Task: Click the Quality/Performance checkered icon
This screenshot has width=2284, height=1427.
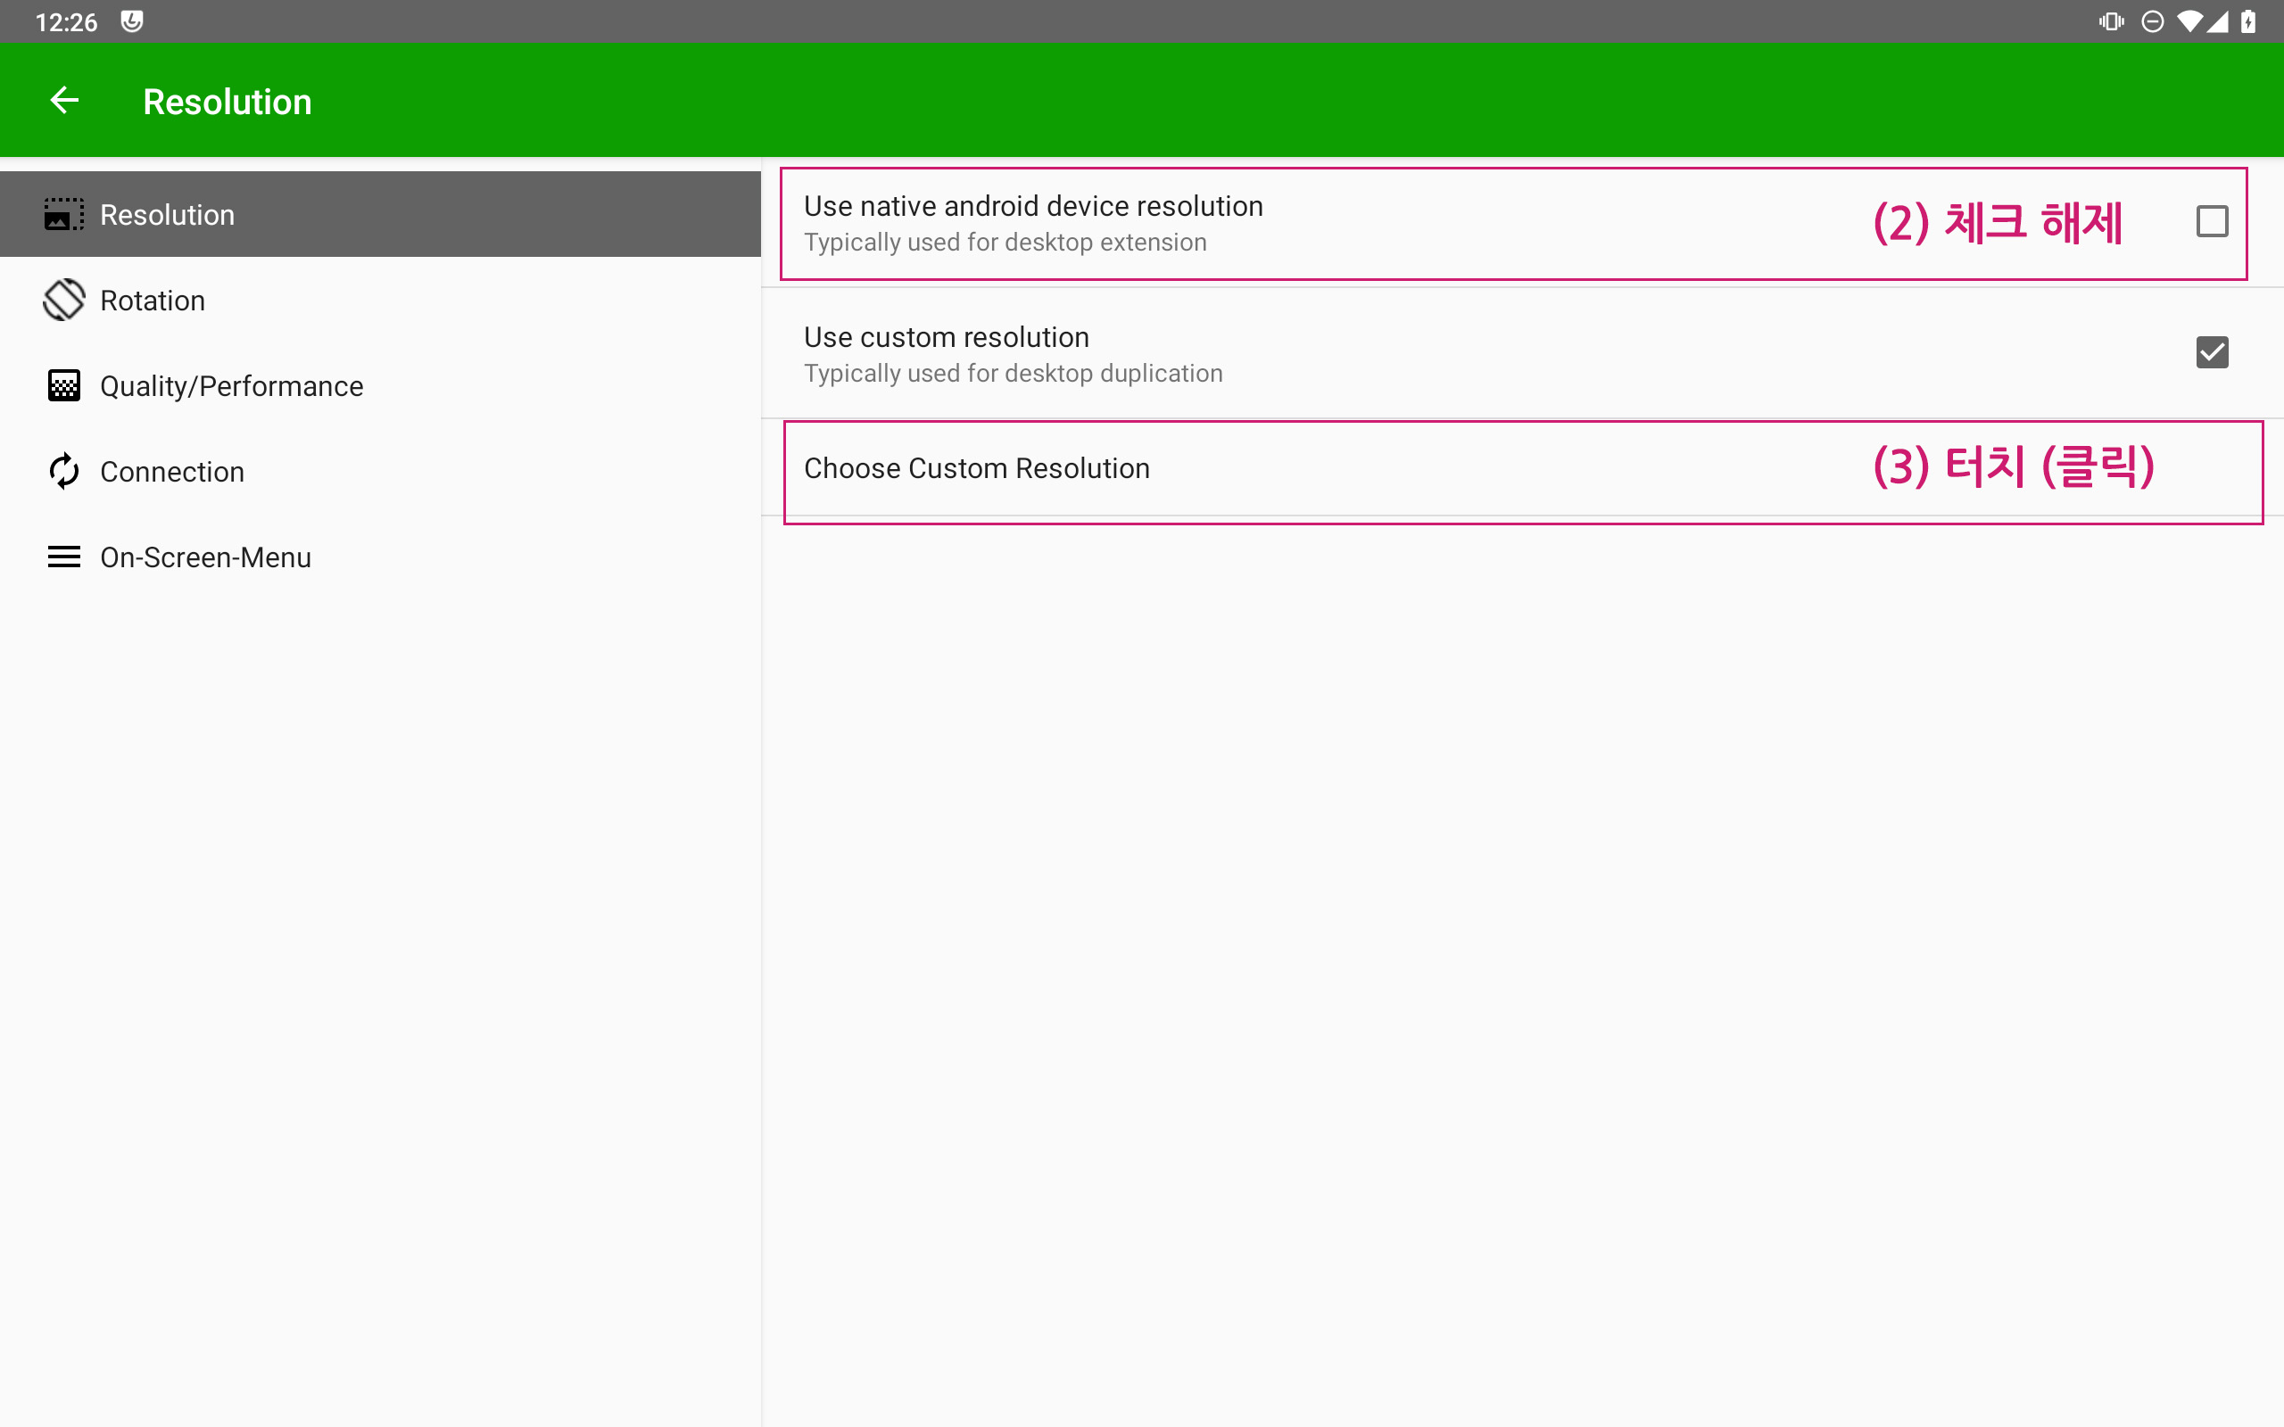Action: [x=64, y=386]
